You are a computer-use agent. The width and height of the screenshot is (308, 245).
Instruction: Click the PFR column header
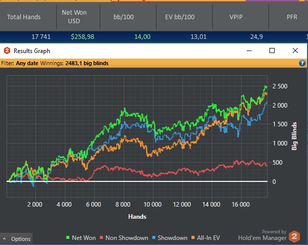(x=292, y=17)
